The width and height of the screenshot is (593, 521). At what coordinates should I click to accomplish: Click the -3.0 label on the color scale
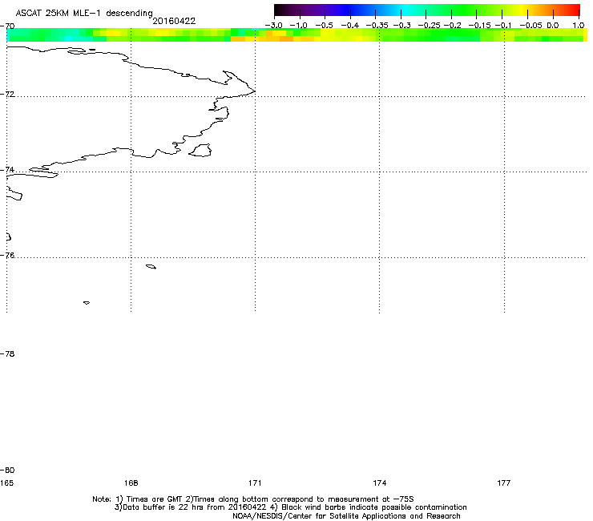click(273, 26)
